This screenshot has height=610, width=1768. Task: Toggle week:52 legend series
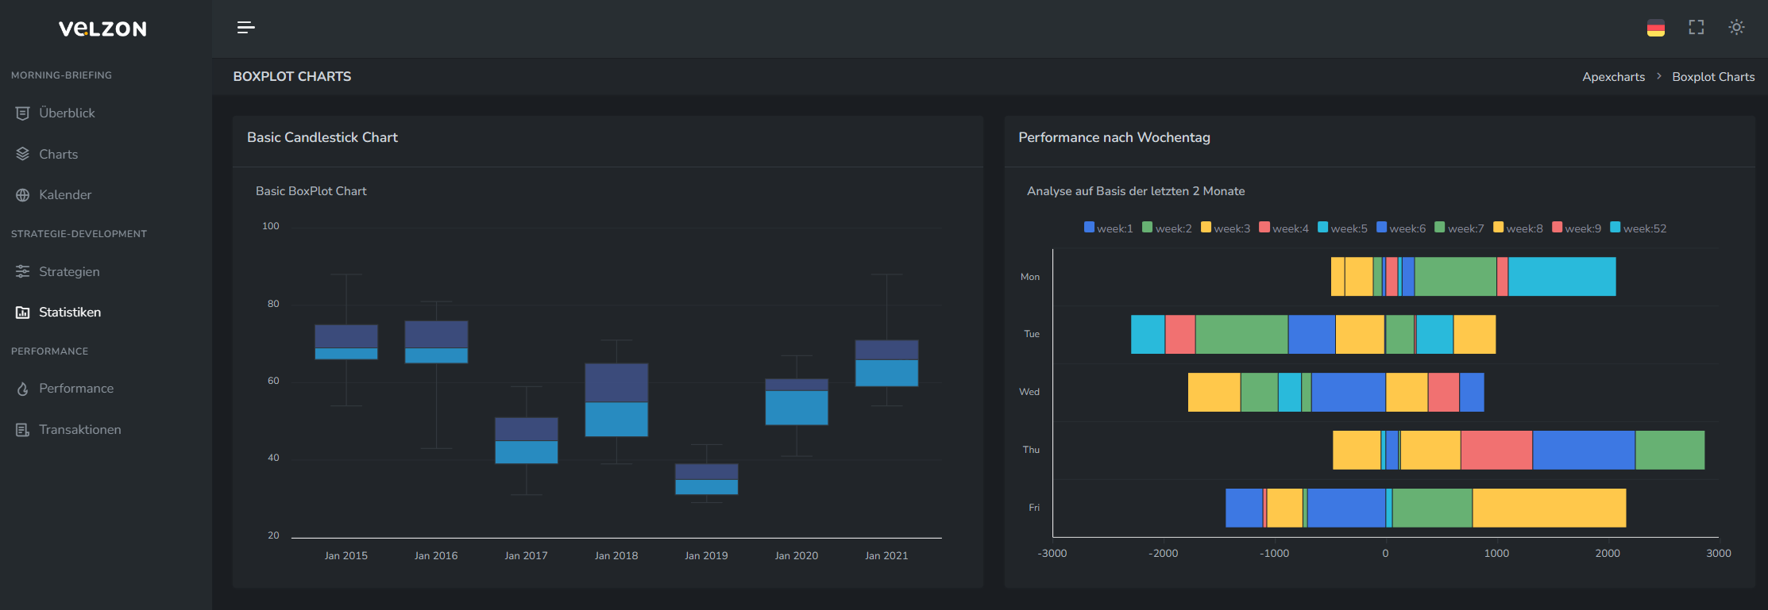tap(1638, 228)
